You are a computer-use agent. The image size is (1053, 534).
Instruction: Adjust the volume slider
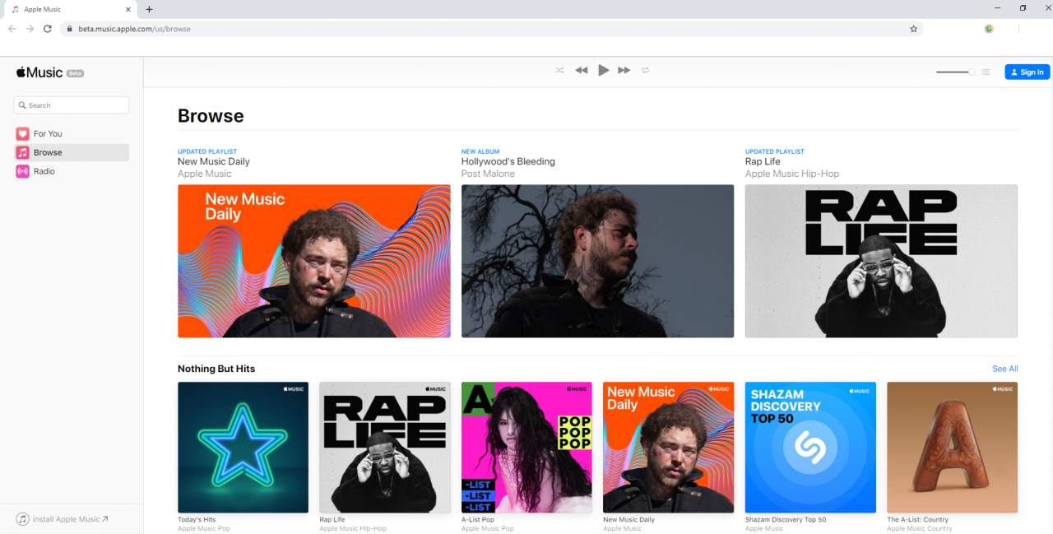(955, 72)
